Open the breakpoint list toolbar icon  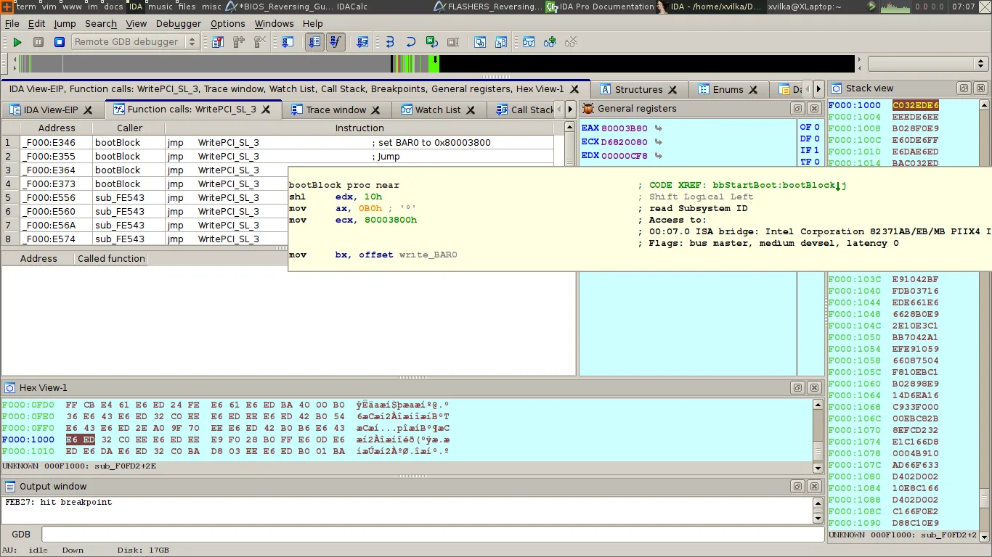[218, 41]
